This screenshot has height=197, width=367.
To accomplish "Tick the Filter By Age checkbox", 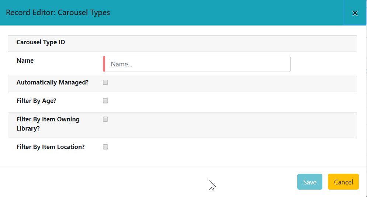I will click(x=105, y=101).
